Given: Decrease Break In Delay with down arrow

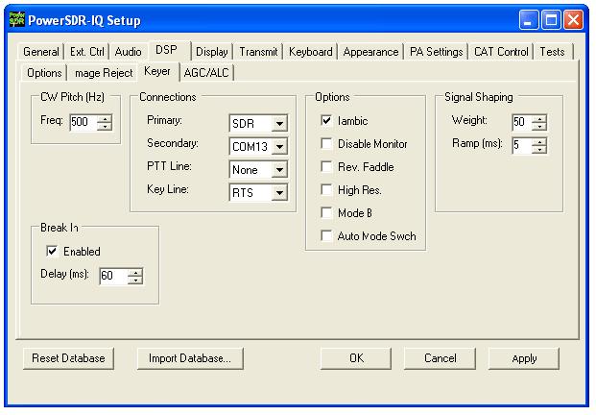Looking at the screenshot, I should pos(135,280).
